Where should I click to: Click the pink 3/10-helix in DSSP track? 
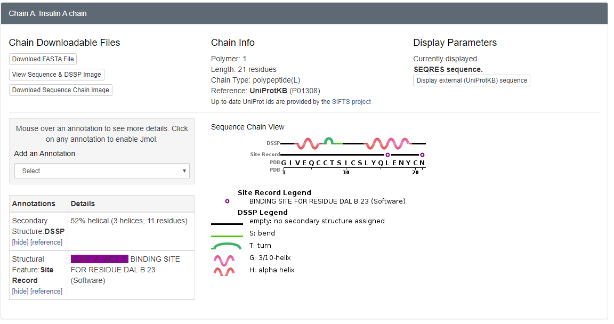pos(397,143)
